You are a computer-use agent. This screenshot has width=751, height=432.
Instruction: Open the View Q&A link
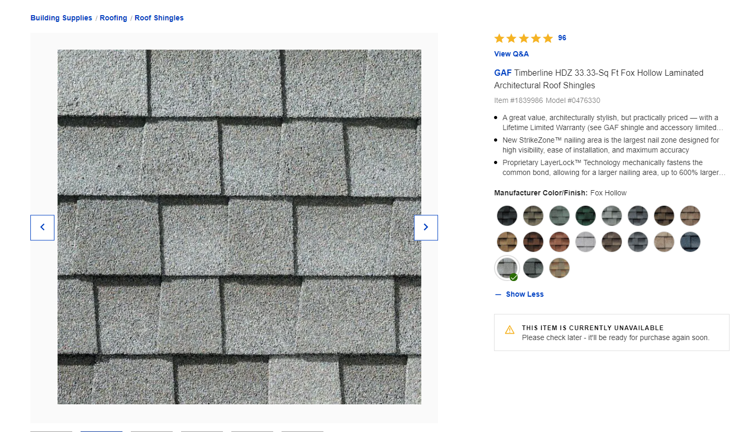511,54
